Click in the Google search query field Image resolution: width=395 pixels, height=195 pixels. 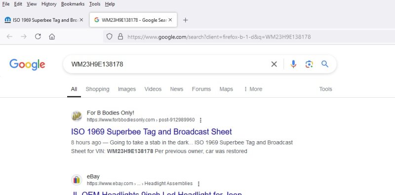166,64
